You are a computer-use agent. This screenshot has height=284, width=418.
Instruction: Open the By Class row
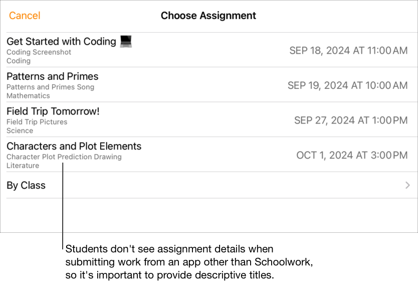[x=26, y=186]
